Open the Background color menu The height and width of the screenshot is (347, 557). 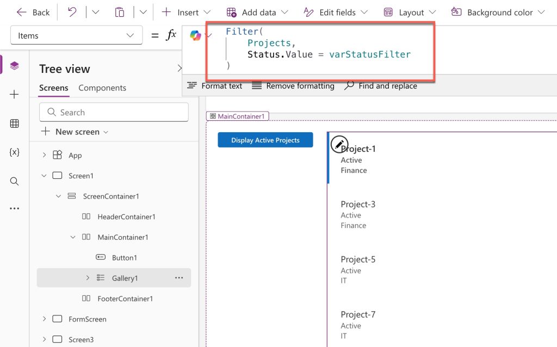click(498, 13)
